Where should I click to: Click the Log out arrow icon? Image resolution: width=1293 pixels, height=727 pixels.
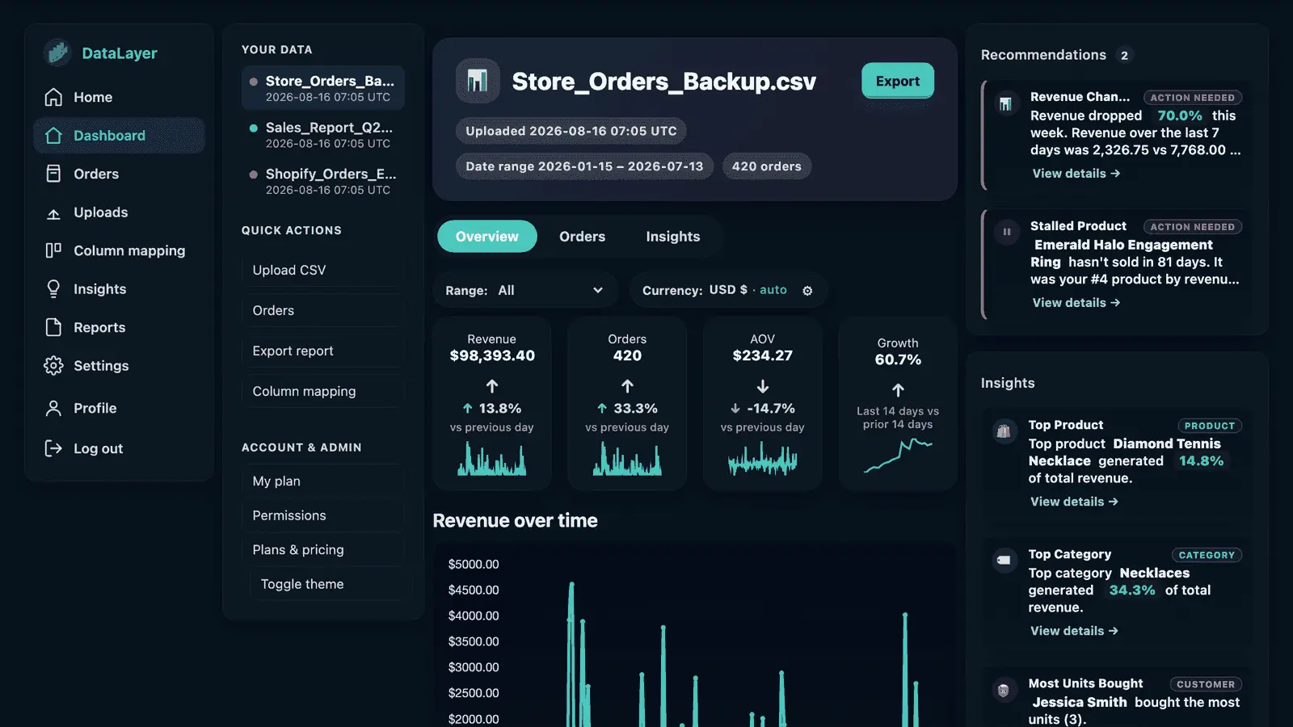(53, 448)
